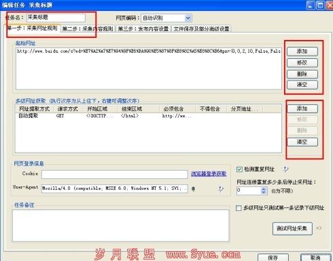Open 第二步:采集内容规则 tab
Screen dimensions: 333x261
(x=88, y=28)
